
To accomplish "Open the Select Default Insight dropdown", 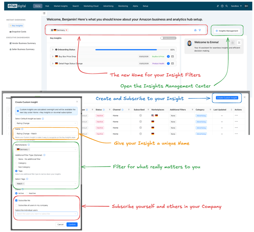I will tap(46, 123).
